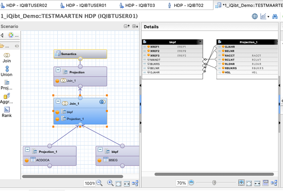Zoom out in the Scenario panel
The image size is (283, 191).
tap(99, 183)
